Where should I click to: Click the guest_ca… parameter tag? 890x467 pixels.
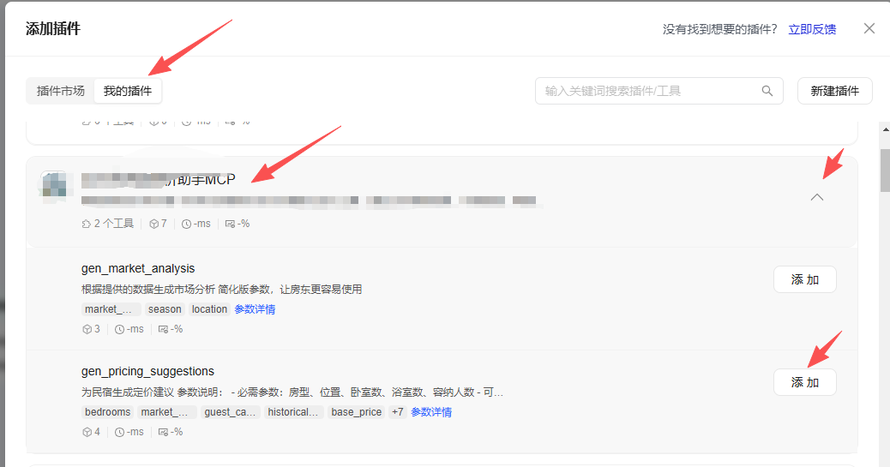pos(230,412)
